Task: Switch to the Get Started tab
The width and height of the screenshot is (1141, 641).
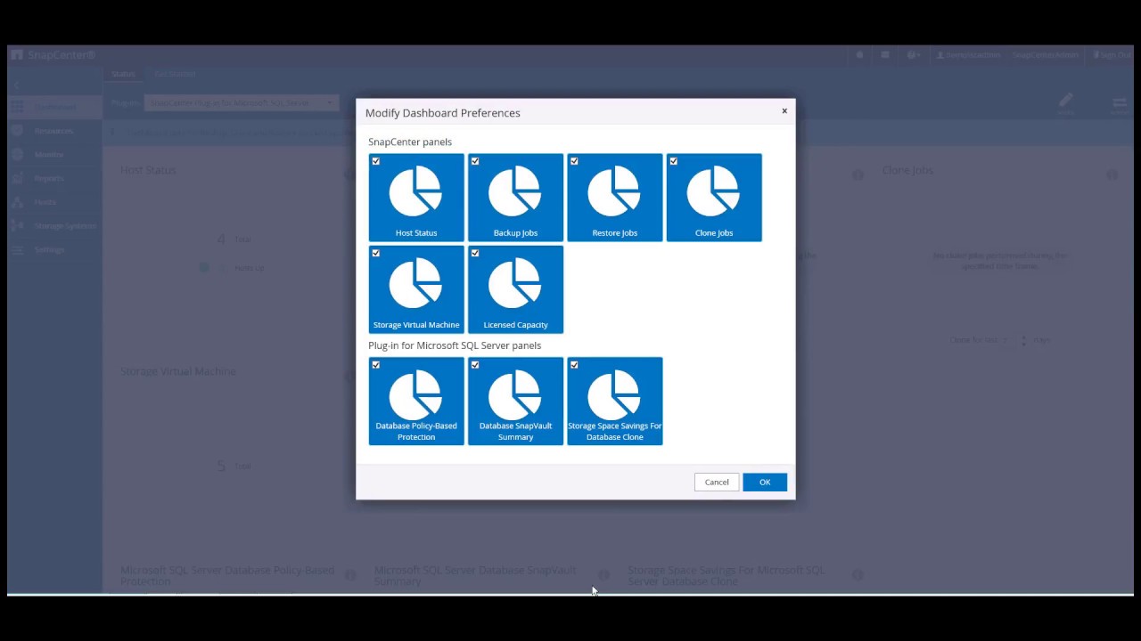Action: pos(175,74)
